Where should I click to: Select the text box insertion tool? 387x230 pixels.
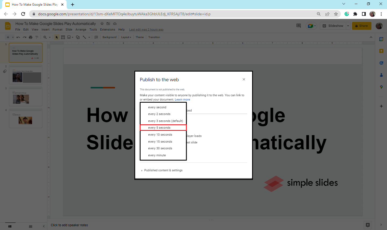coord(63,37)
